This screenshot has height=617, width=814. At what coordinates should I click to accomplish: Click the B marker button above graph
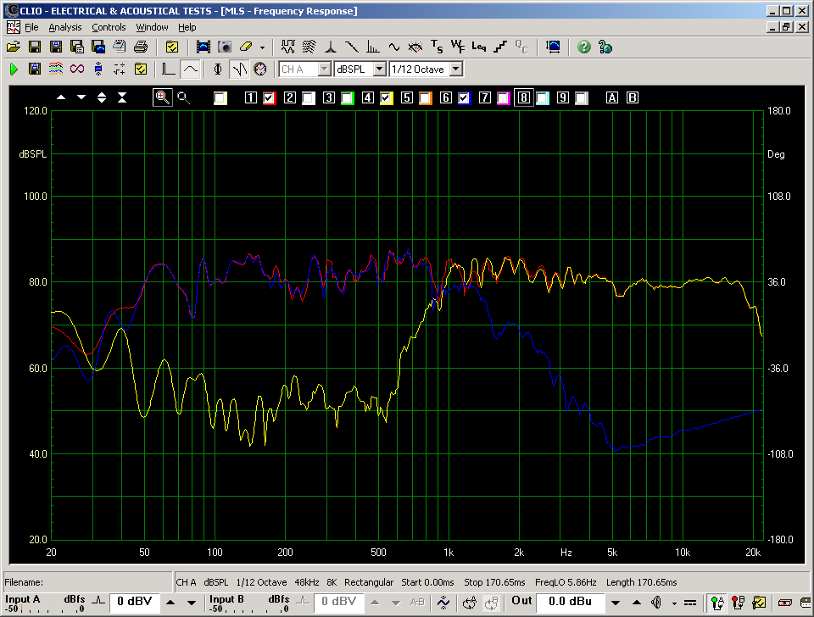click(x=633, y=98)
